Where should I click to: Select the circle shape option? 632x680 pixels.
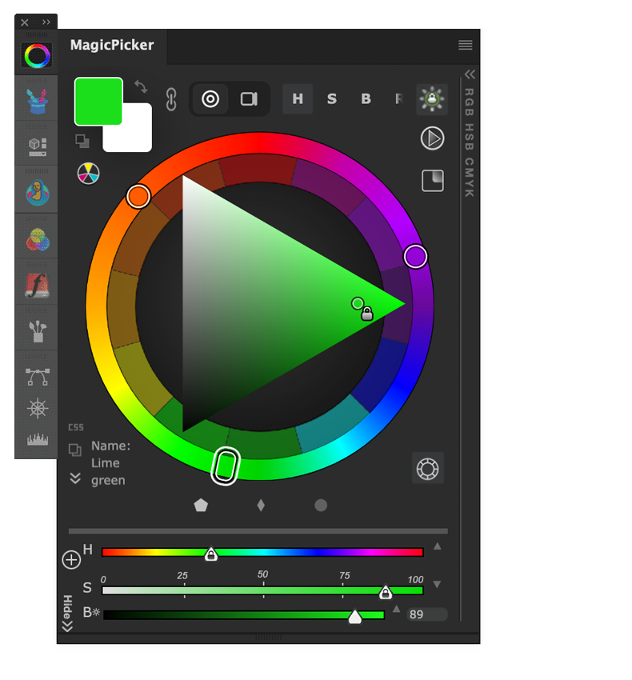(321, 506)
